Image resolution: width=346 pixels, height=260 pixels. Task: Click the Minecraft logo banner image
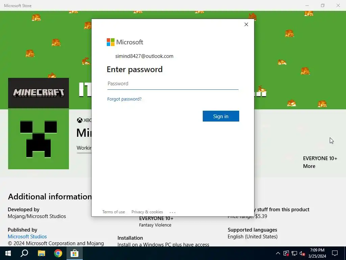tap(39, 93)
